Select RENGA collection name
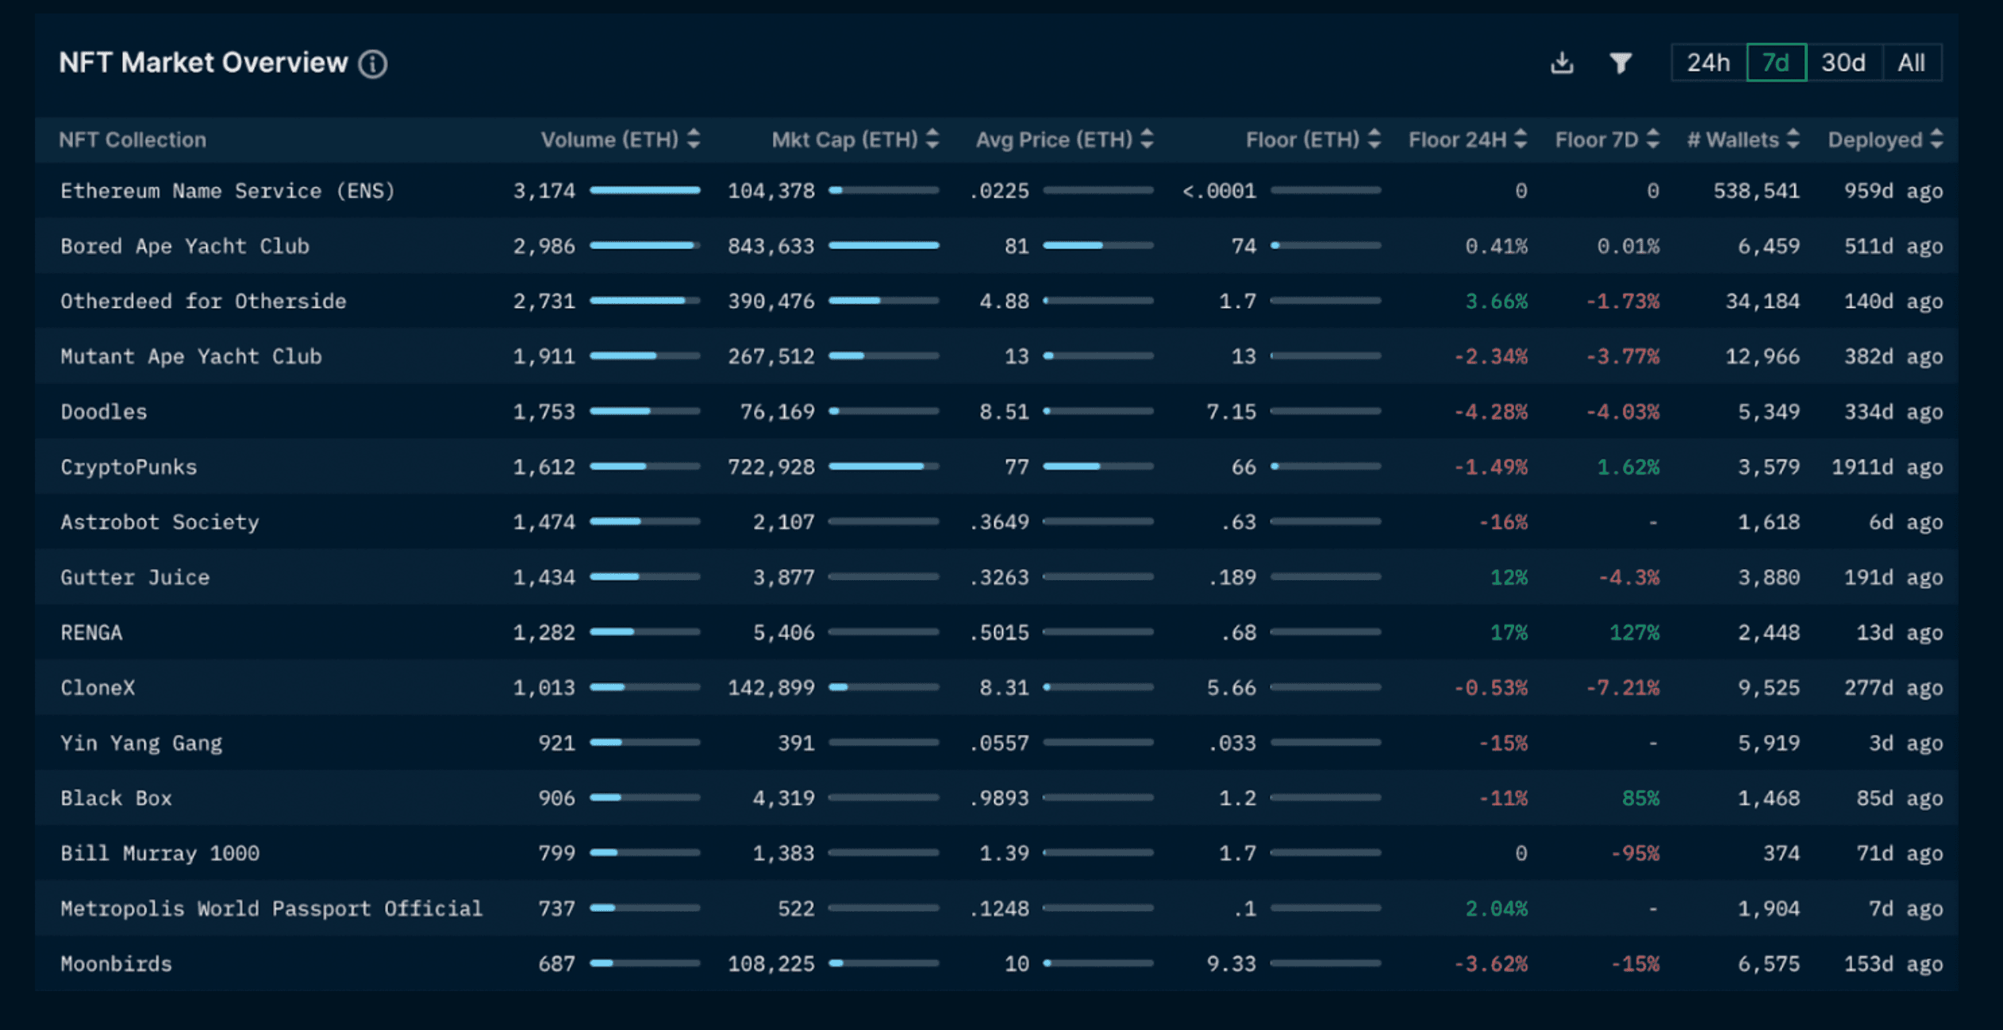The image size is (2003, 1030). coord(91,632)
